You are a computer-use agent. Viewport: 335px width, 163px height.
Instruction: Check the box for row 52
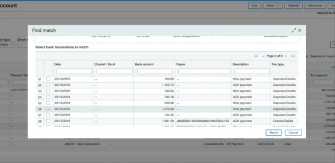pyautogui.click(x=48, y=85)
